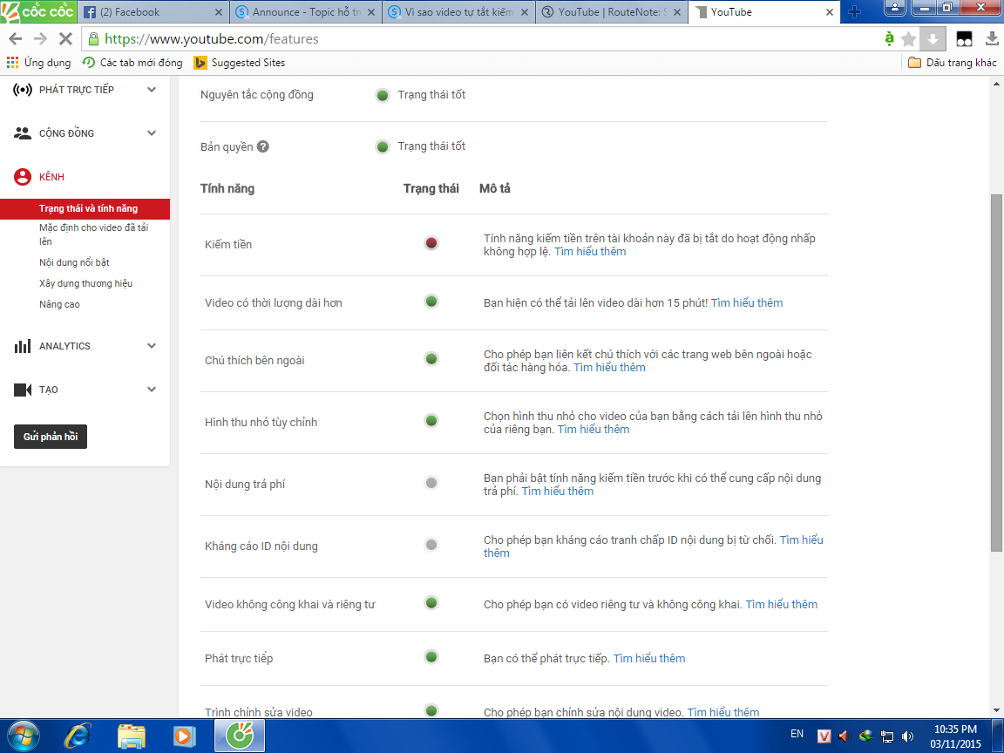Screen dimensions: 1004x753
Task: Click grey status dot for Nội dung trả phí
Action: [431, 483]
